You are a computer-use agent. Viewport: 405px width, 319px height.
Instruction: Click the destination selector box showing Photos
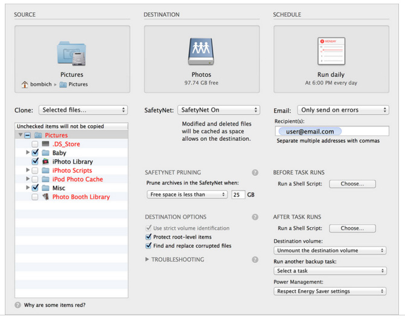tap(202, 59)
